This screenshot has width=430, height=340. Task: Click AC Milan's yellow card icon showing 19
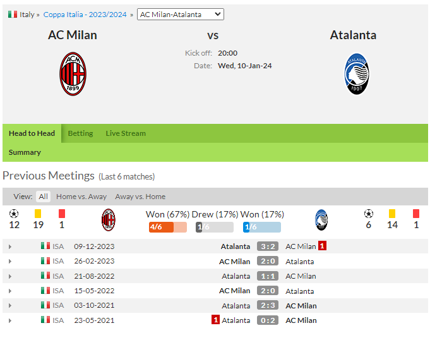click(38, 214)
